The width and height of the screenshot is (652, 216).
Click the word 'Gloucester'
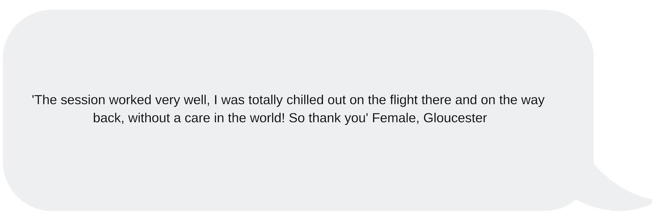point(455,118)
